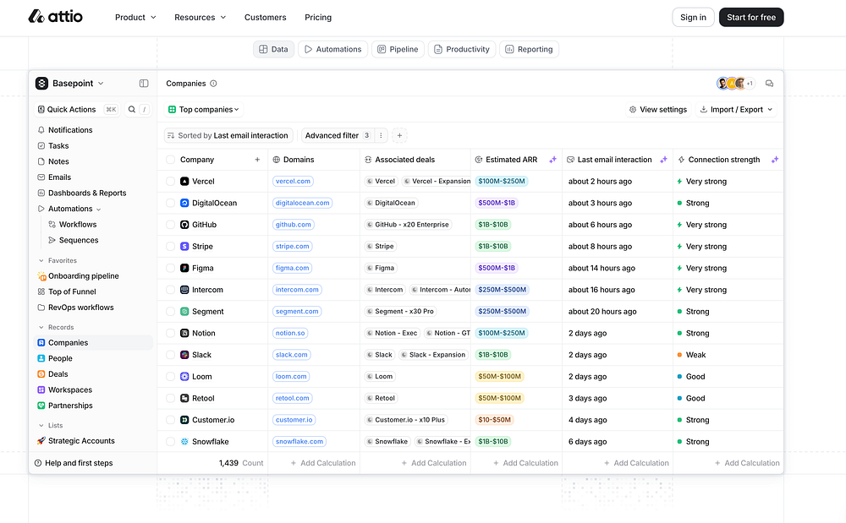Collapse the sidebar panel icon
The image size is (846, 523).
click(144, 84)
